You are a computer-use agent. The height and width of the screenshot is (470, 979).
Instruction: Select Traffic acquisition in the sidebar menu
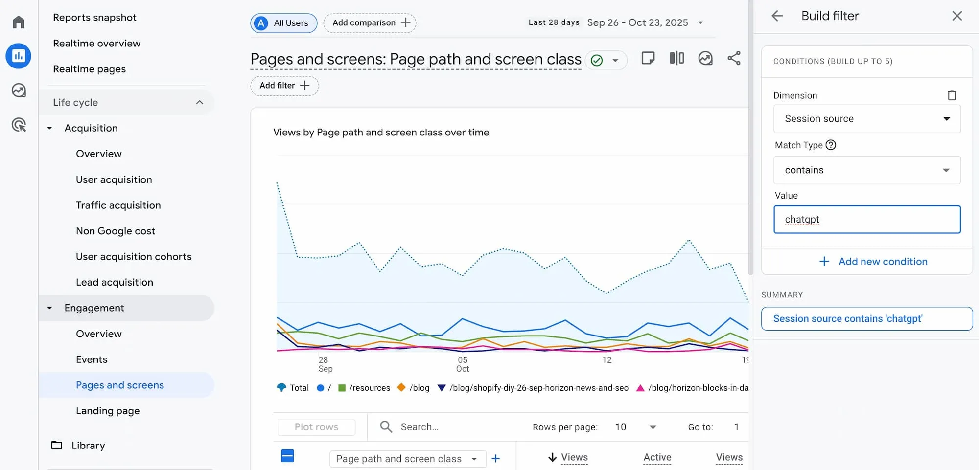(118, 205)
